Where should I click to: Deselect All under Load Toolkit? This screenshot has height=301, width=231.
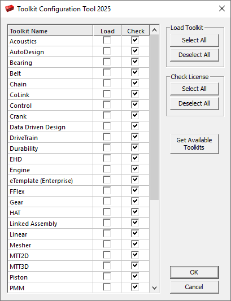tap(194, 55)
